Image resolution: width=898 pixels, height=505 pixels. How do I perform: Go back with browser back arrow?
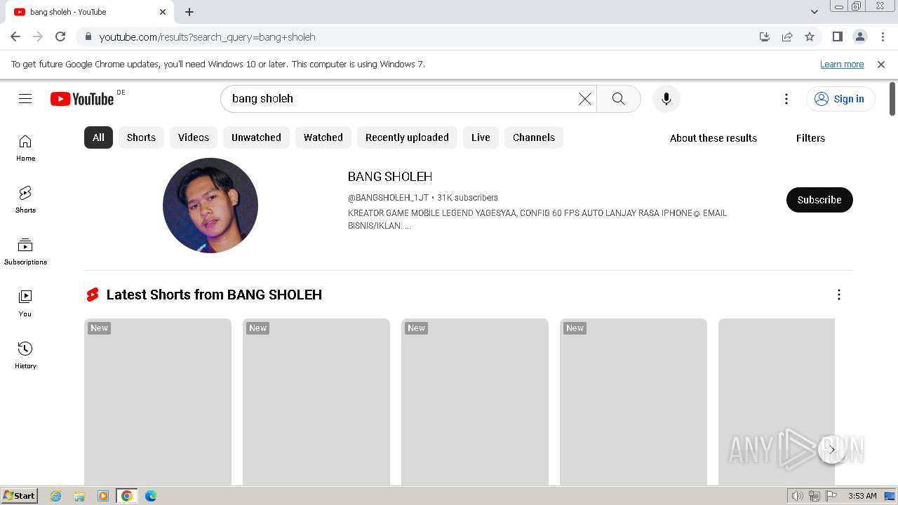[x=15, y=36]
